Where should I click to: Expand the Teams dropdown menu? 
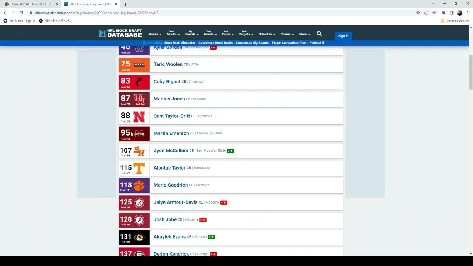click(x=287, y=34)
